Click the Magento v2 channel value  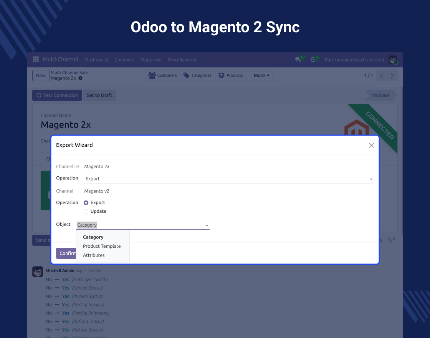pyautogui.click(x=96, y=191)
